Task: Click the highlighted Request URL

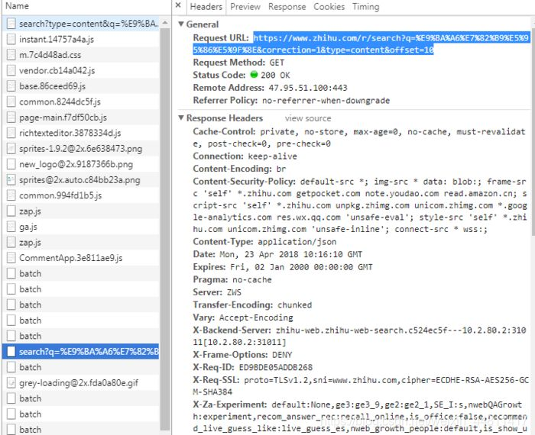Action: pyautogui.click(x=361, y=44)
